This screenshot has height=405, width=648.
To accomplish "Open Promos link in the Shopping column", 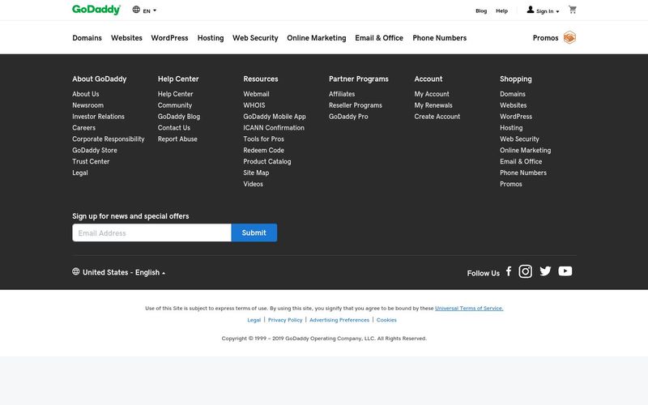I will pos(511,184).
